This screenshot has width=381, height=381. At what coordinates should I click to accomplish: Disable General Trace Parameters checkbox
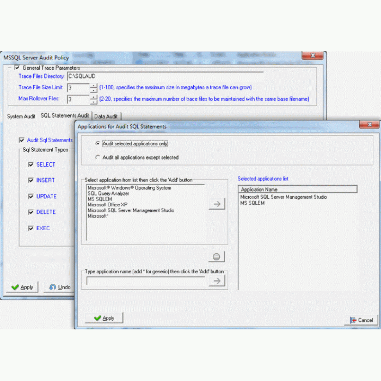pyautogui.click(x=17, y=68)
